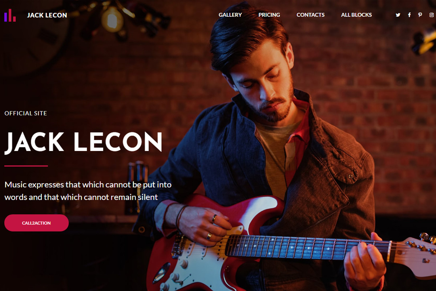
Task: Select the OFFICIAL SITE subtitle text
Action: click(26, 113)
